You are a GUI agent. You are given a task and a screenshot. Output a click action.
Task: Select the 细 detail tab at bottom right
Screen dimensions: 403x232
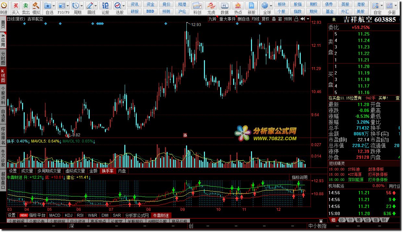point(334,220)
